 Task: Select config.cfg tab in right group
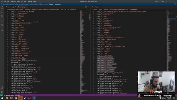[96, 7]
